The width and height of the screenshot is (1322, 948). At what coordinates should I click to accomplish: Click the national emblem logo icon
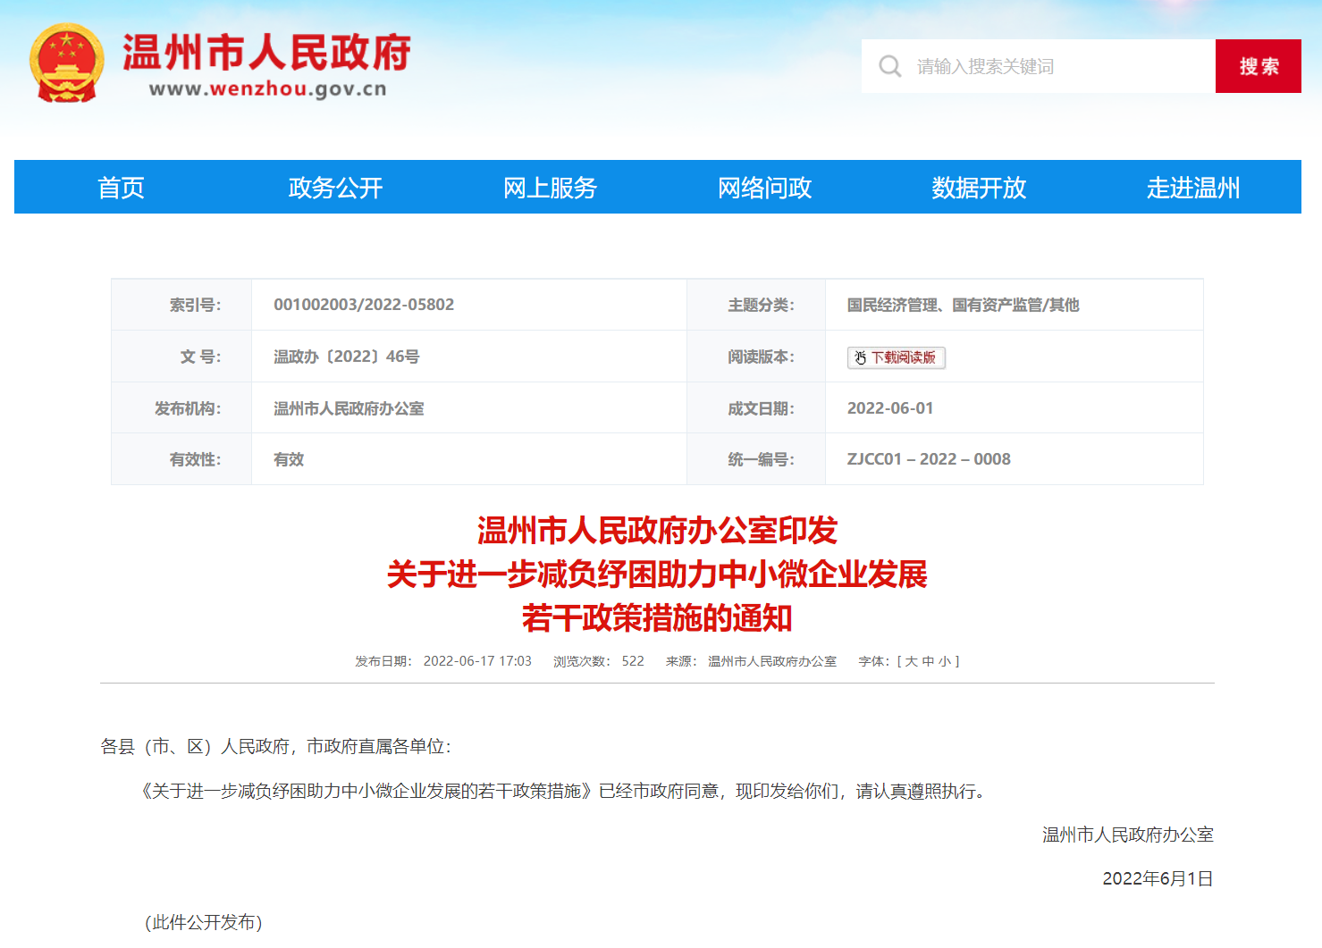(67, 63)
